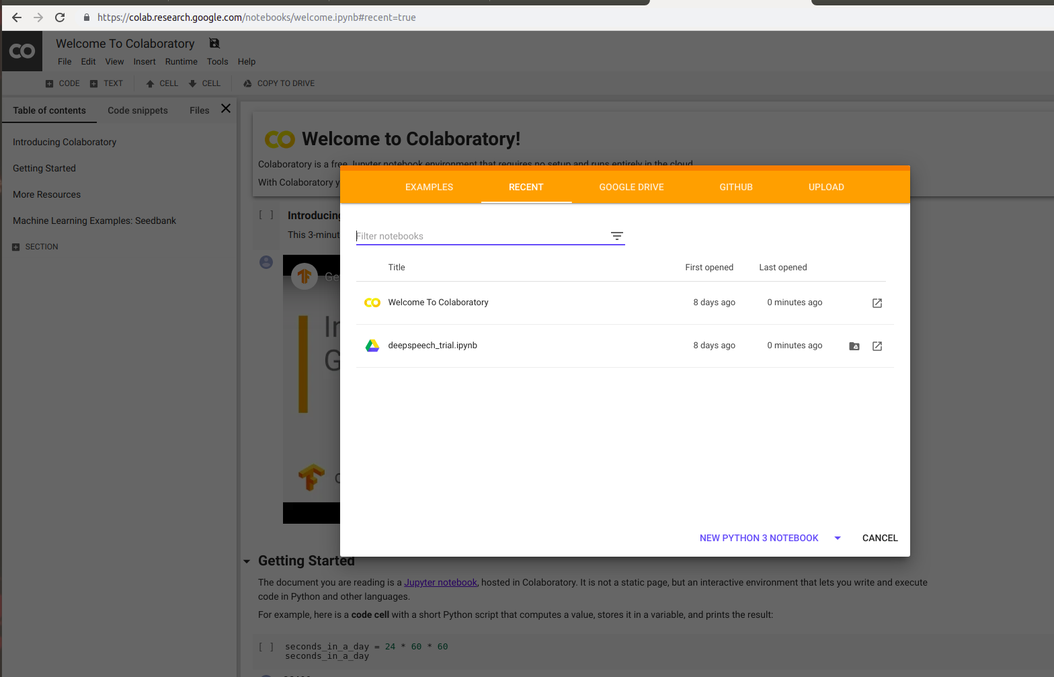
Task: Open the Tools menu
Action: [x=218, y=61]
